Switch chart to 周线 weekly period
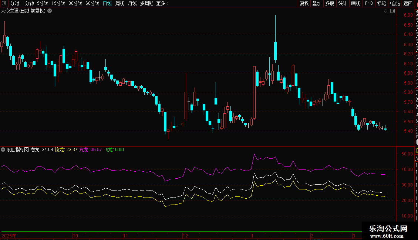Image resolution: width=418 pixels, height=240 pixels. (120, 3)
